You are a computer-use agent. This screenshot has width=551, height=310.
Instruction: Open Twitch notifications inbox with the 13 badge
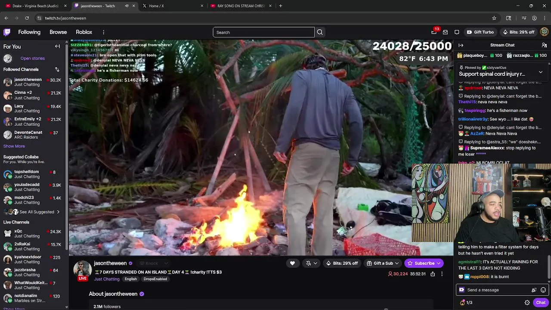[x=434, y=32]
